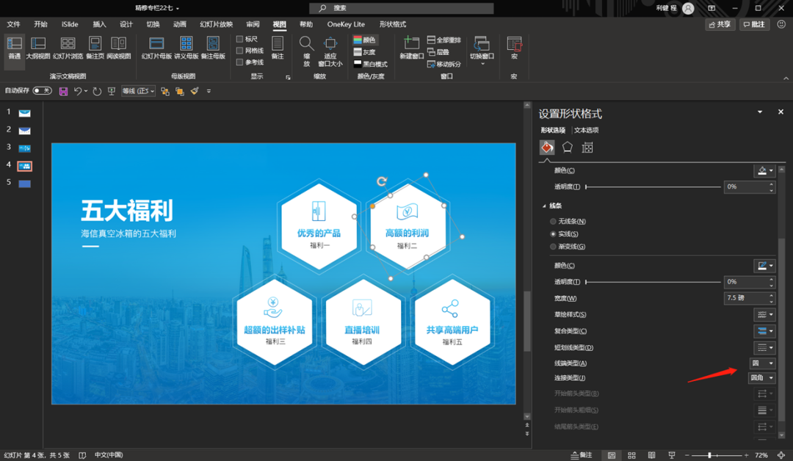
Task: Click 层叠 cascade windows
Action: point(438,52)
